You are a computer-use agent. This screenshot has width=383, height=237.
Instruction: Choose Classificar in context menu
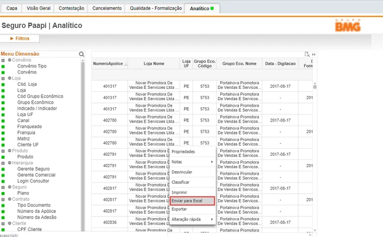pyautogui.click(x=192, y=182)
